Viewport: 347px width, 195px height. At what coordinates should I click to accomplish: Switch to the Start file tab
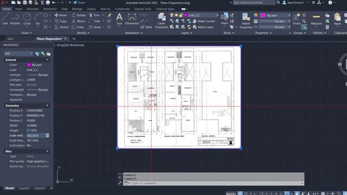click(10, 38)
